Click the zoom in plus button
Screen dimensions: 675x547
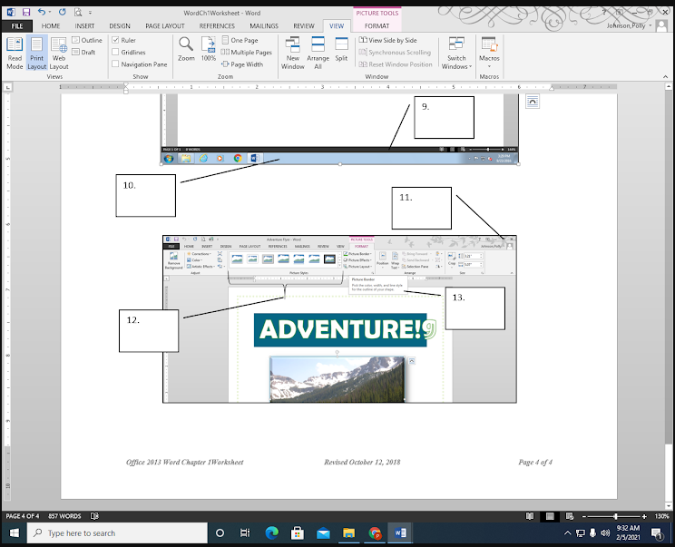tap(644, 516)
